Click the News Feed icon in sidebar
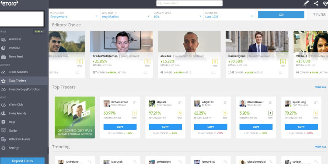Image resolution: width=328 pixels, height=164 pixels. pos(3,57)
